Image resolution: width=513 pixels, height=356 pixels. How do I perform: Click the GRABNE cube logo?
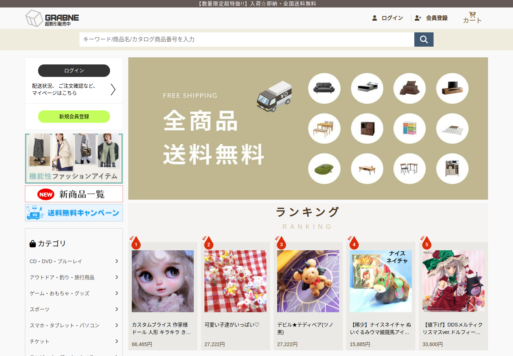[52, 18]
